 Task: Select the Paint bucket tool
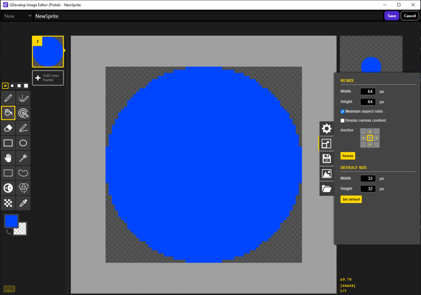[8, 113]
